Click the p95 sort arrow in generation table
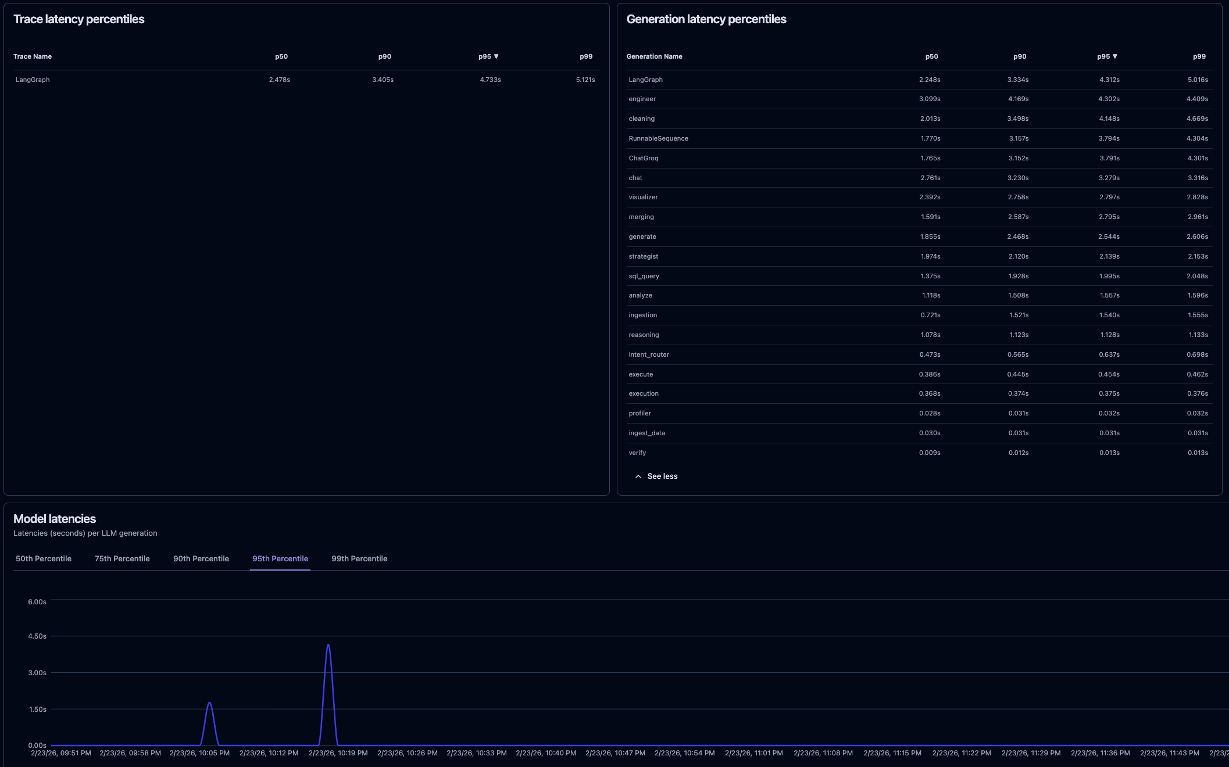 (x=1114, y=56)
